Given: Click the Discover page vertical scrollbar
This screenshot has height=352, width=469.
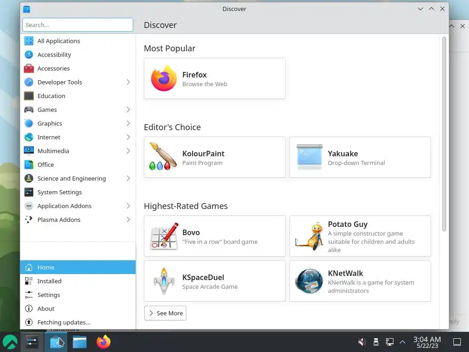Looking at the screenshot, I should (444, 134).
